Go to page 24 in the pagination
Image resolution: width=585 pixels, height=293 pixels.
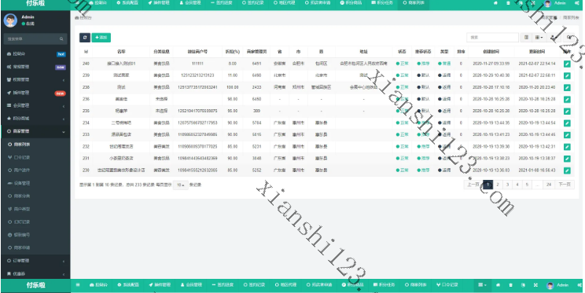pos(549,185)
